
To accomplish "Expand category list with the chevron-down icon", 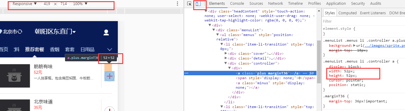I will (x=109, y=49).
